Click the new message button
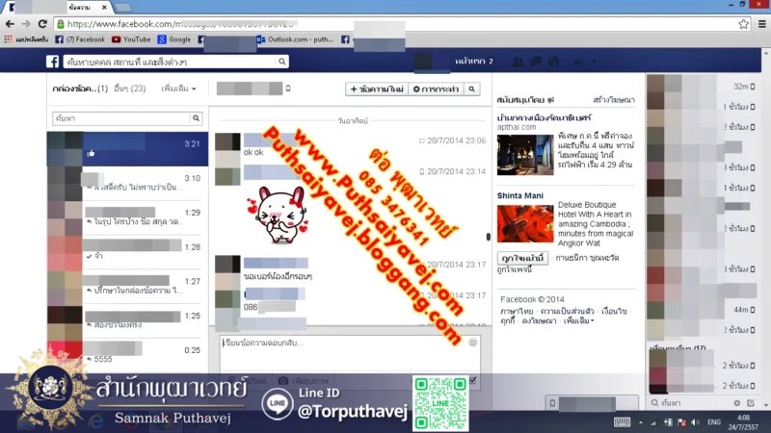This screenshot has width=771, height=433. click(x=376, y=89)
